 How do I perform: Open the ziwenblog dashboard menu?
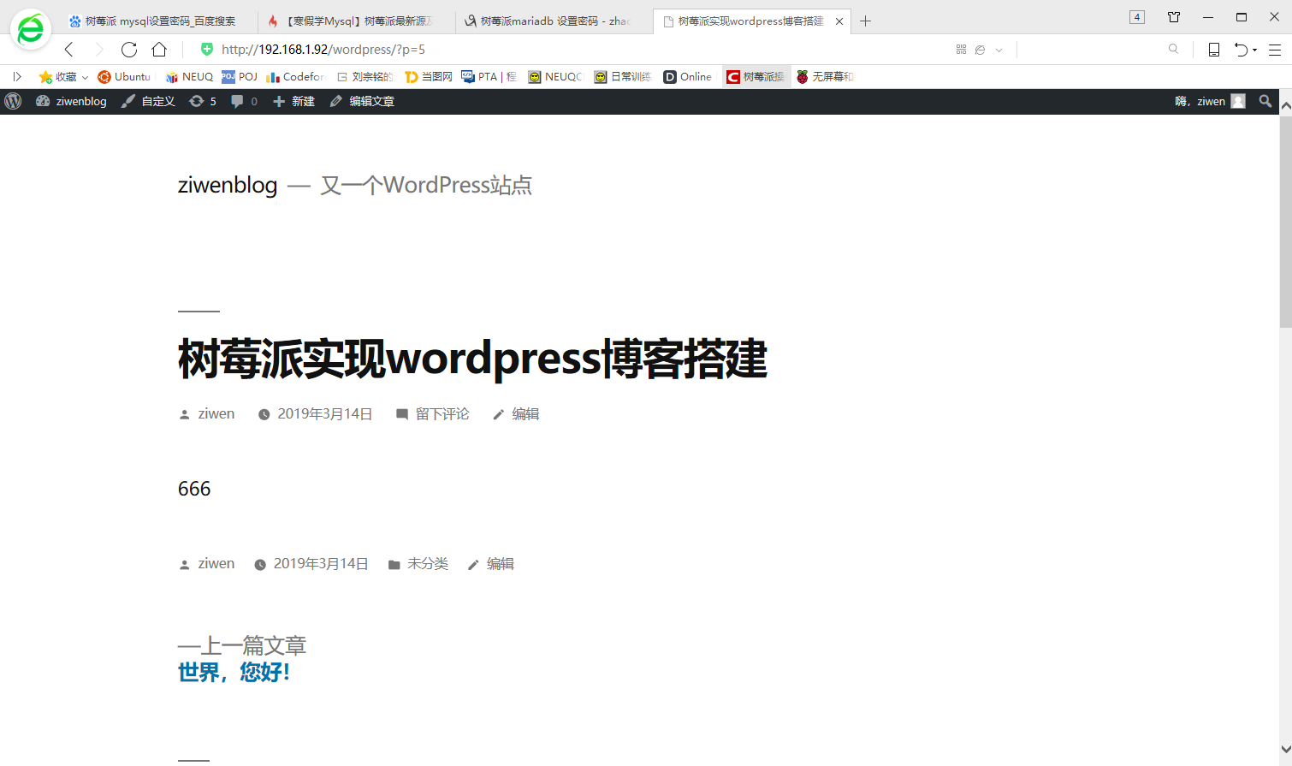(x=71, y=101)
